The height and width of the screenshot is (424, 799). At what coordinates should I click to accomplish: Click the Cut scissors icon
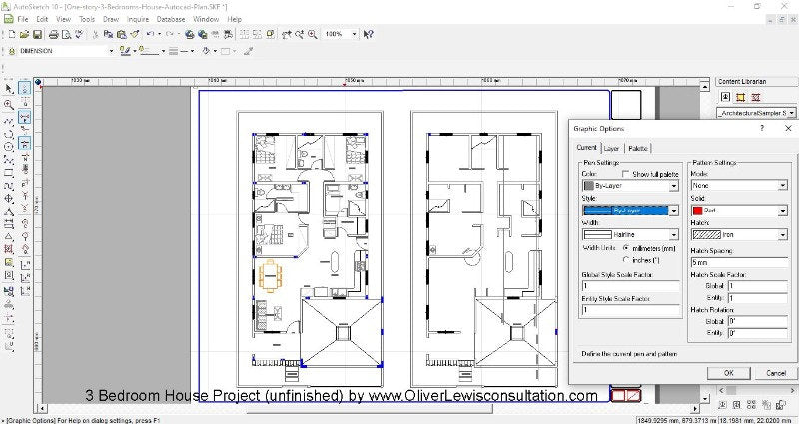click(92, 33)
